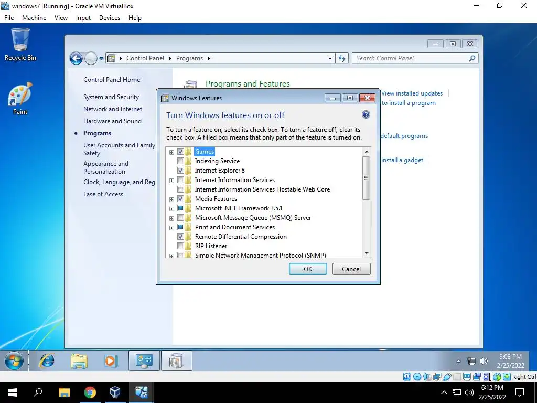
Task: Open Windows Explorer folder on Windows 7 taskbar
Action: pos(79,361)
